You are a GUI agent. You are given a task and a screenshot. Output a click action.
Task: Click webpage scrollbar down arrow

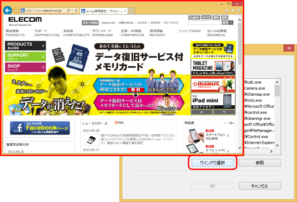point(240,148)
